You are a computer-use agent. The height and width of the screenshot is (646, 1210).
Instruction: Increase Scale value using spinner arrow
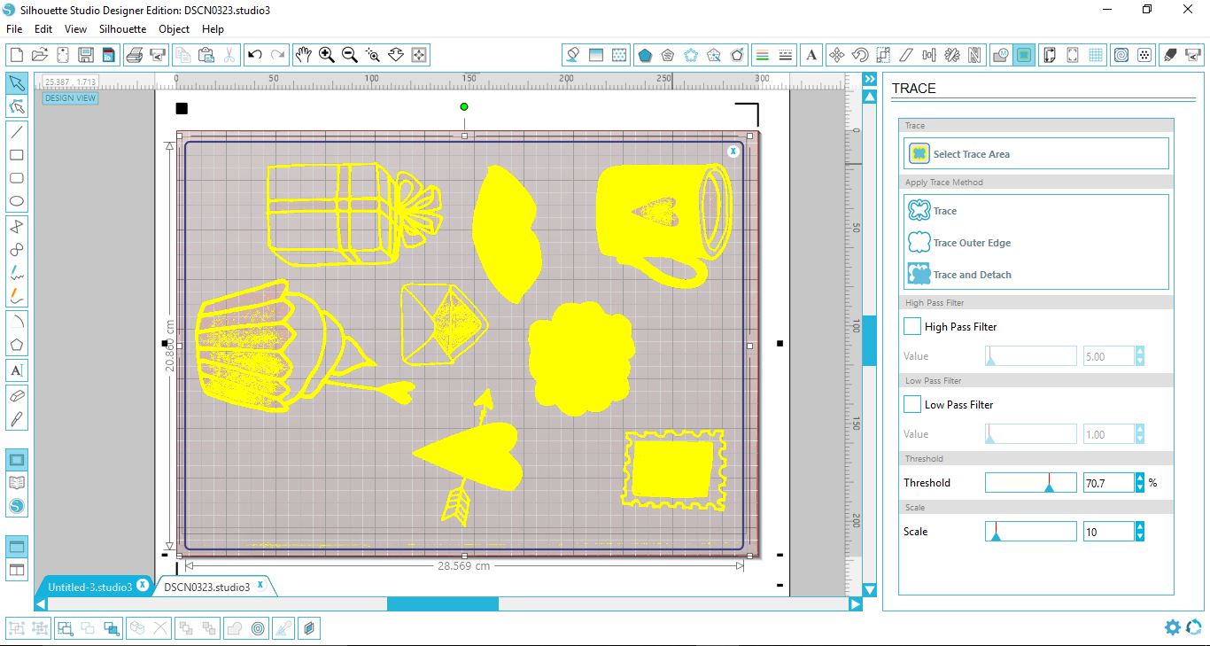pyautogui.click(x=1139, y=526)
